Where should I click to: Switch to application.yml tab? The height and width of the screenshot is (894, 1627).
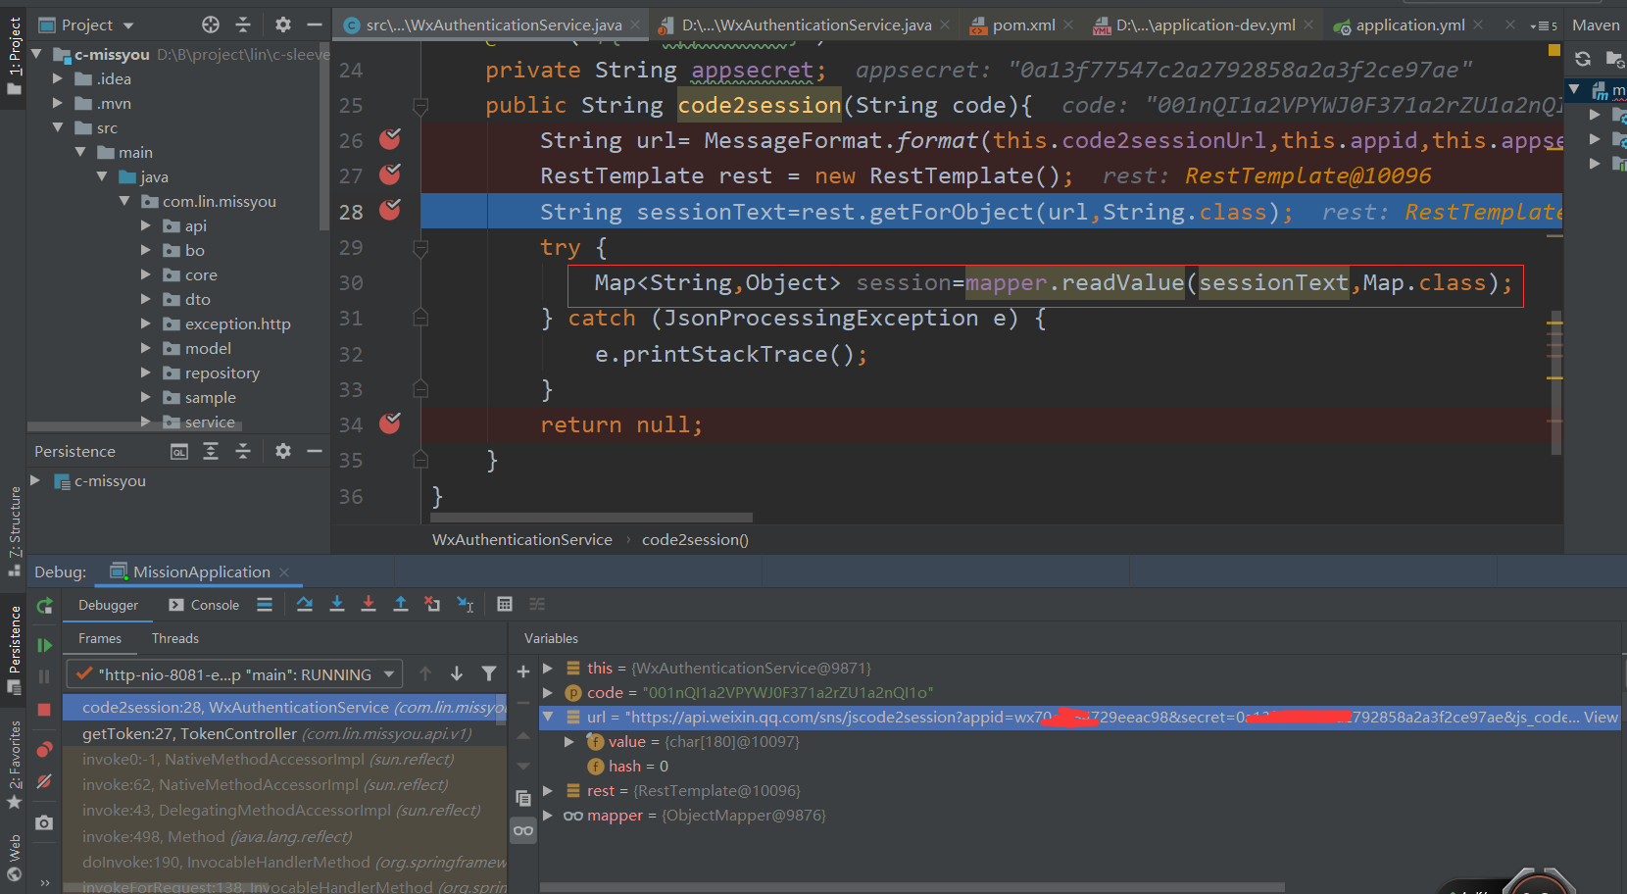pos(1409,25)
